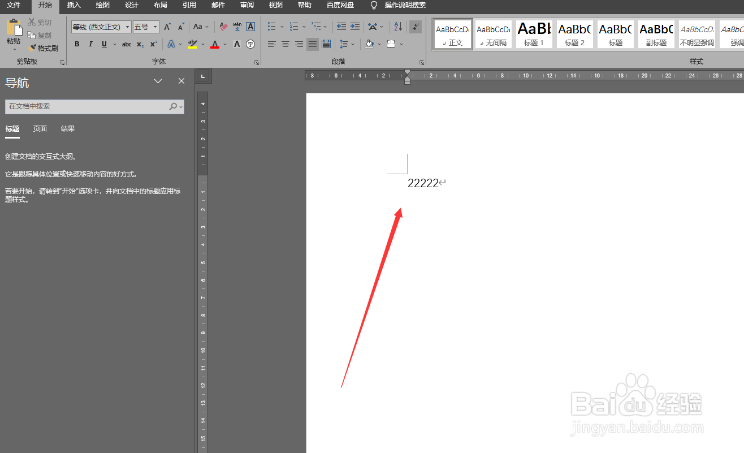Apply the 无间隔 style
This screenshot has width=744, height=453.
494,34
